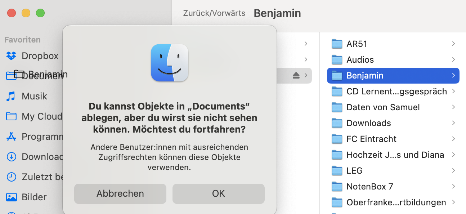Open the Downloads arrow icon in sidebar
466x214 pixels.
(12, 157)
